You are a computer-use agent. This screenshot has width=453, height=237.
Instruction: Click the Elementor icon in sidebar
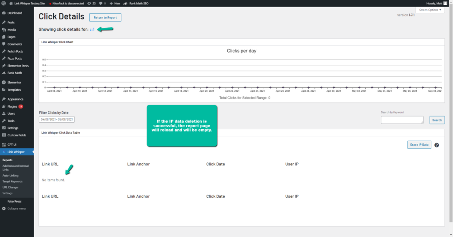click(4, 83)
